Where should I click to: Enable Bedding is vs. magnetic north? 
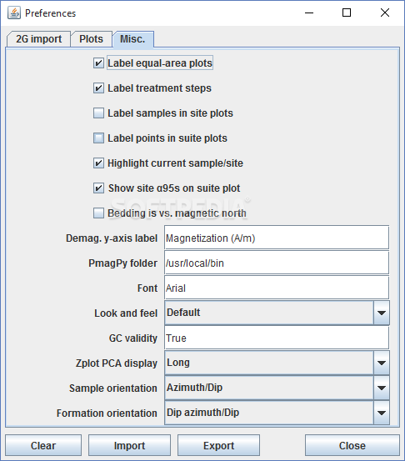[x=98, y=213]
